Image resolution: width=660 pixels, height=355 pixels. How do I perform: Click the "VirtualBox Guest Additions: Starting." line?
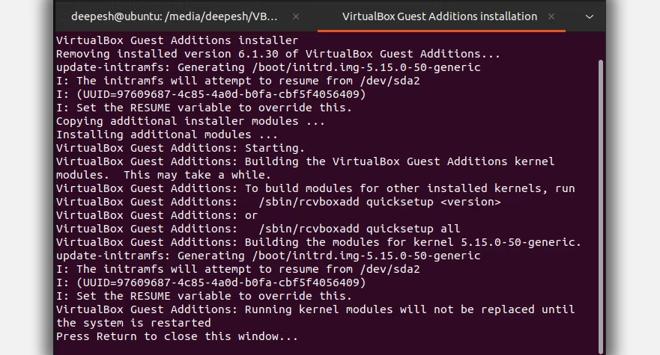(x=180, y=148)
